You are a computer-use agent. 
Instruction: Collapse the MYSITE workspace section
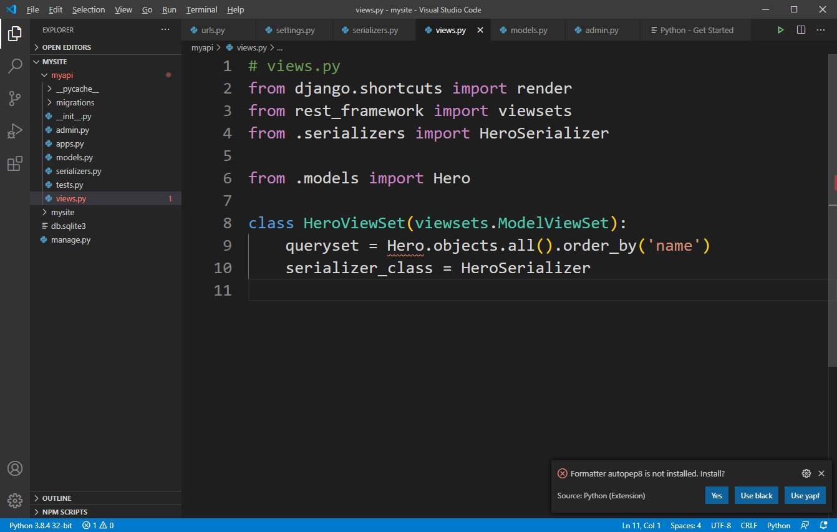pos(105,62)
